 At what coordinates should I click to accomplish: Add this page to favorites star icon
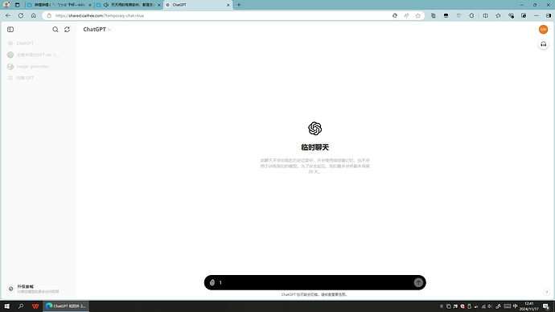click(418, 15)
